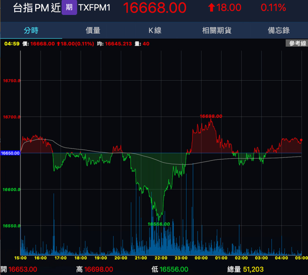Screen dimensions: 308x275
Task: Click the 開 16653.00 open price
Action: (x=19, y=269)
